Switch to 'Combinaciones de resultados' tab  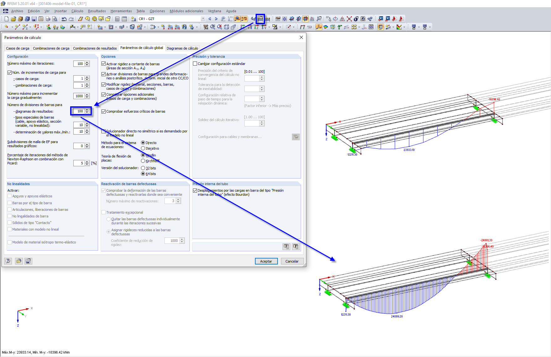[95, 48]
